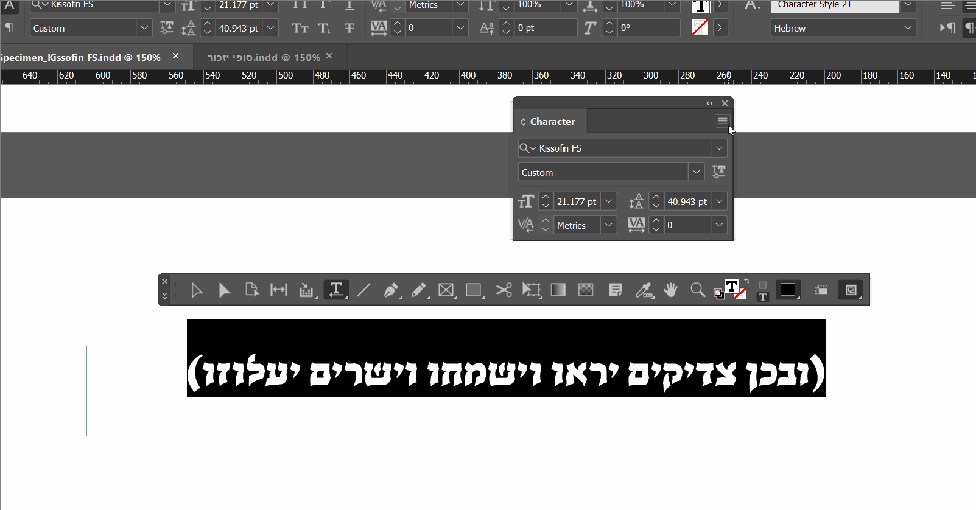
Task: Toggle Small Caps in Control panel
Action: [300, 28]
